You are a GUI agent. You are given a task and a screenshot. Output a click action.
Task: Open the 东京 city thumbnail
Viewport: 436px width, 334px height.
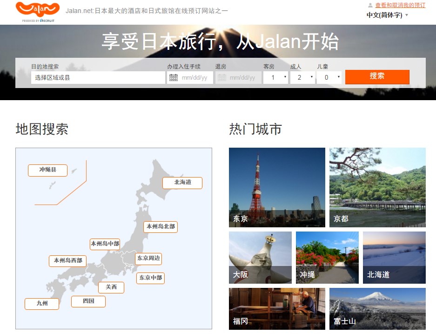(x=277, y=187)
